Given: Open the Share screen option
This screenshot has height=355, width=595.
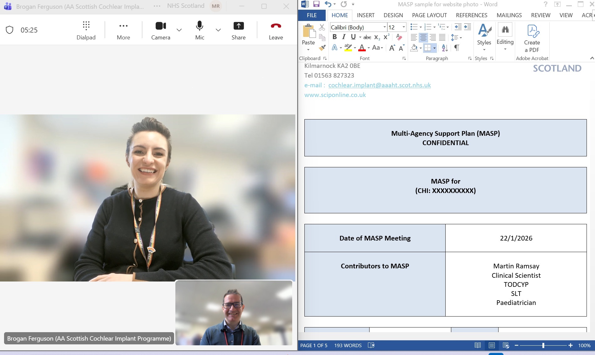Looking at the screenshot, I should coord(238,31).
